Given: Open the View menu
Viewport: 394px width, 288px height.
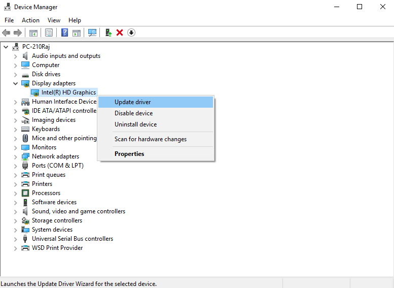Looking at the screenshot, I should pos(54,20).
